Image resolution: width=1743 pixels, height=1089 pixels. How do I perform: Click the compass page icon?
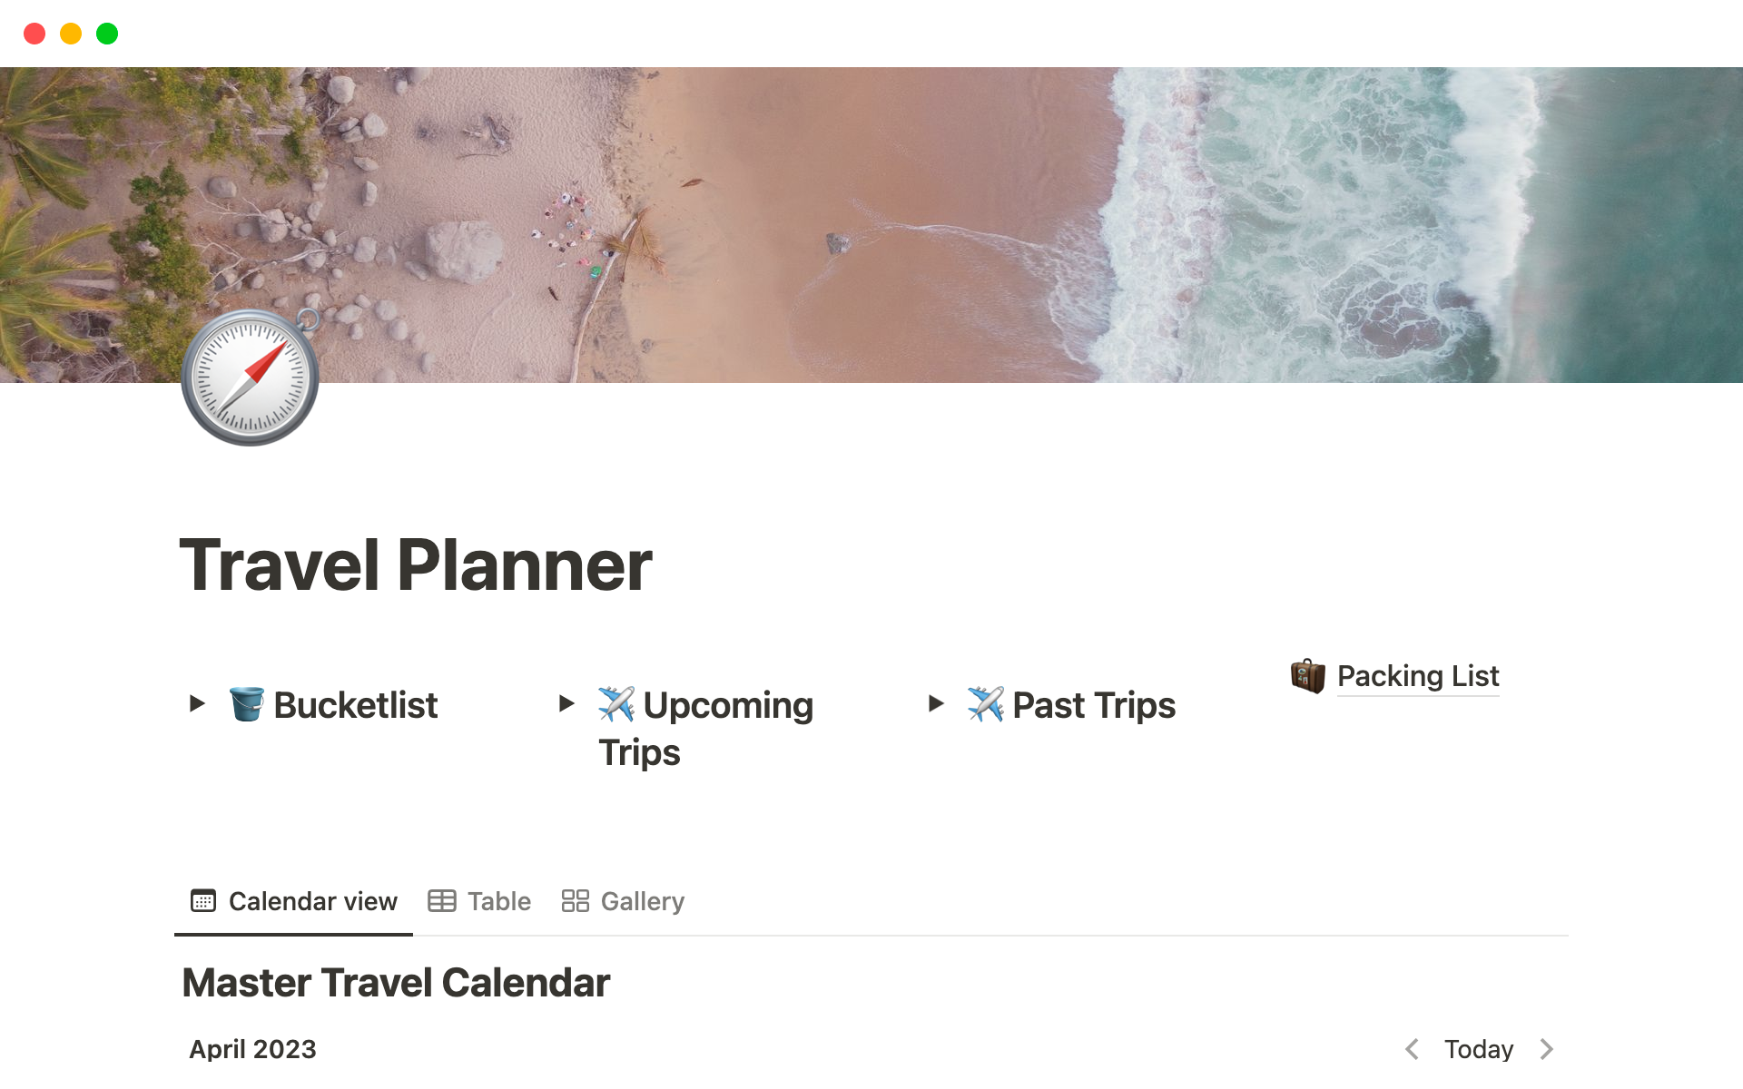[250, 378]
